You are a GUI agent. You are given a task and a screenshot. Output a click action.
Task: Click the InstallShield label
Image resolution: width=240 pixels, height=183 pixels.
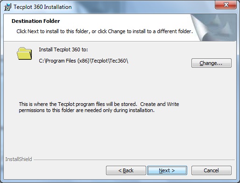[19, 159]
